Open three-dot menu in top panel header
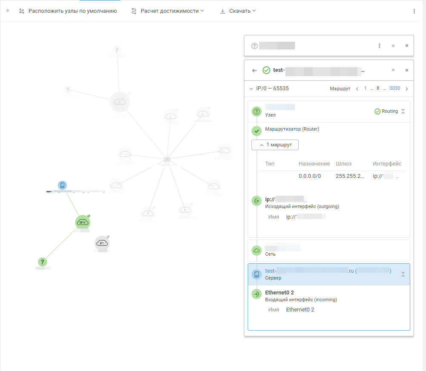 point(379,46)
